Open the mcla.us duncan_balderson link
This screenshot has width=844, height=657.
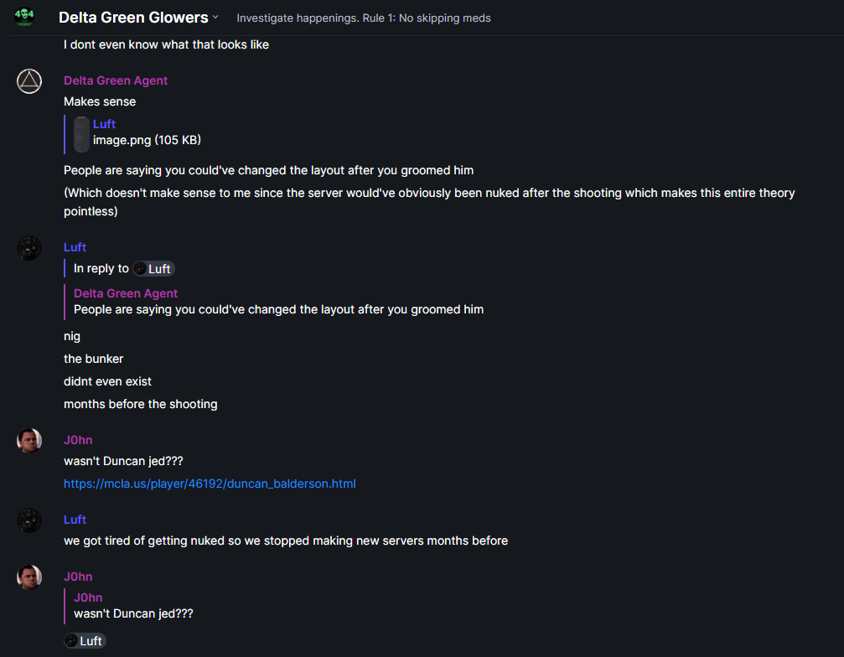click(x=210, y=484)
